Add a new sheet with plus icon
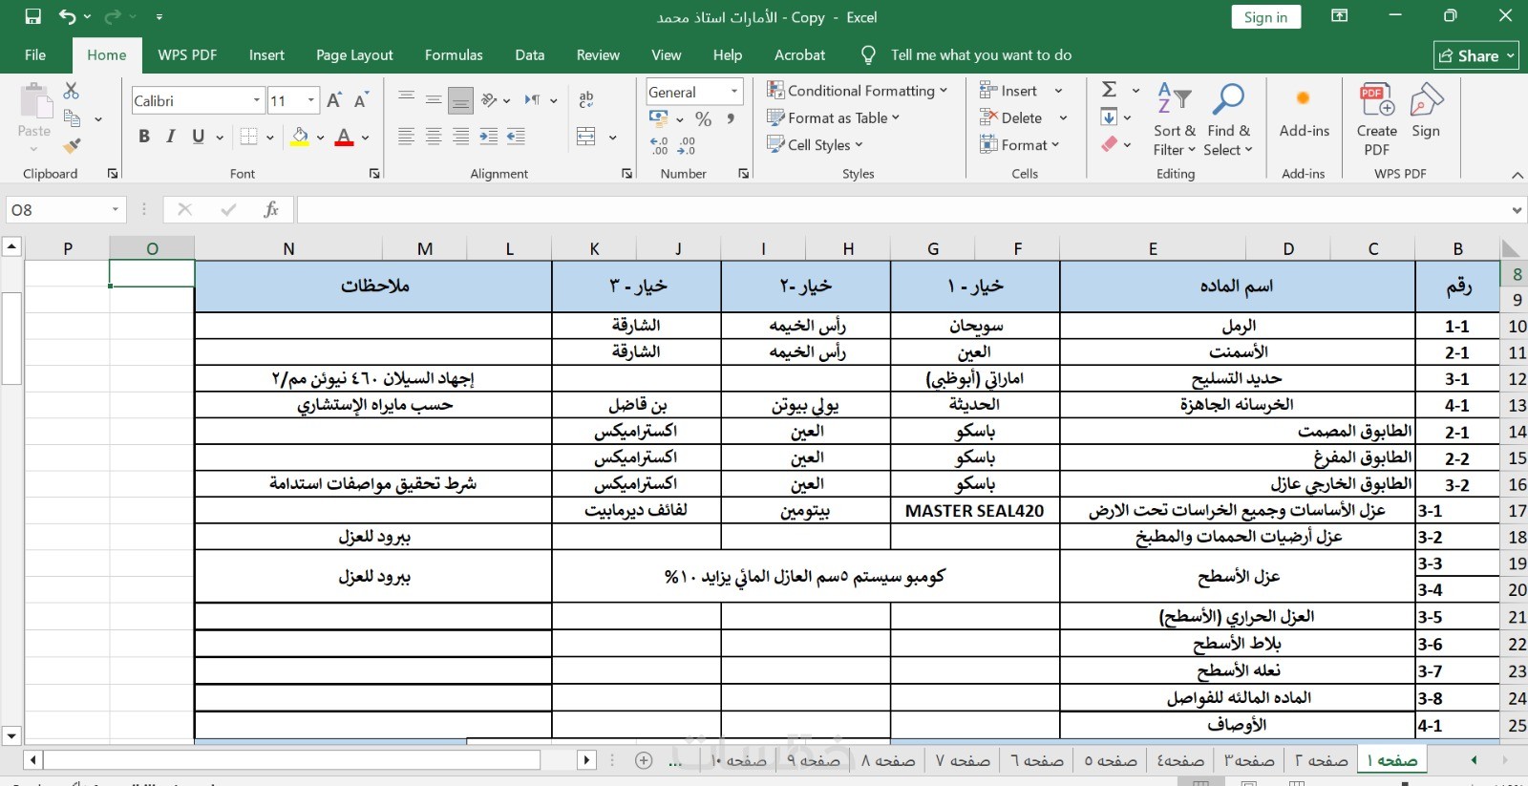 [644, 760]
